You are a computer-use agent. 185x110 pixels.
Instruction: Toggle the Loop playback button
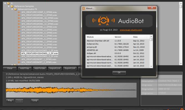pyautogui.click(x=35, y=101)
